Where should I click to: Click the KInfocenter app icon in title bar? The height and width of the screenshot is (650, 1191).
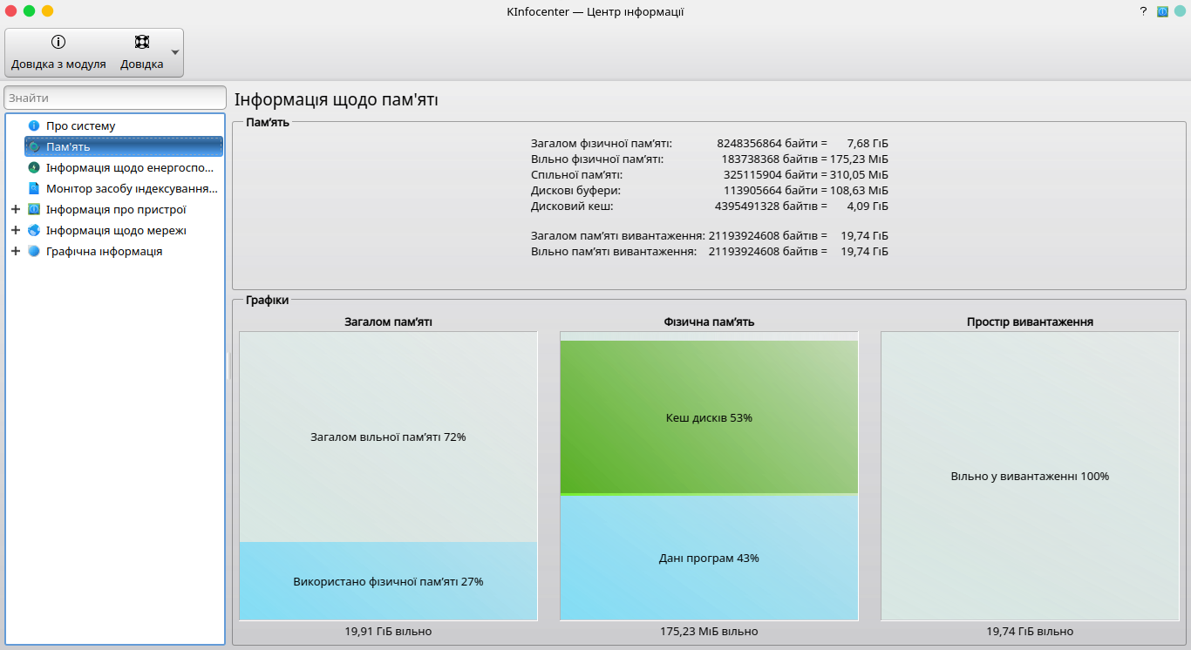[x=1162, y=11]
